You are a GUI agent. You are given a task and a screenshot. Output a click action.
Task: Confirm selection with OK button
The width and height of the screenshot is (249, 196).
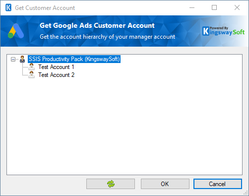tap(165, 184)
